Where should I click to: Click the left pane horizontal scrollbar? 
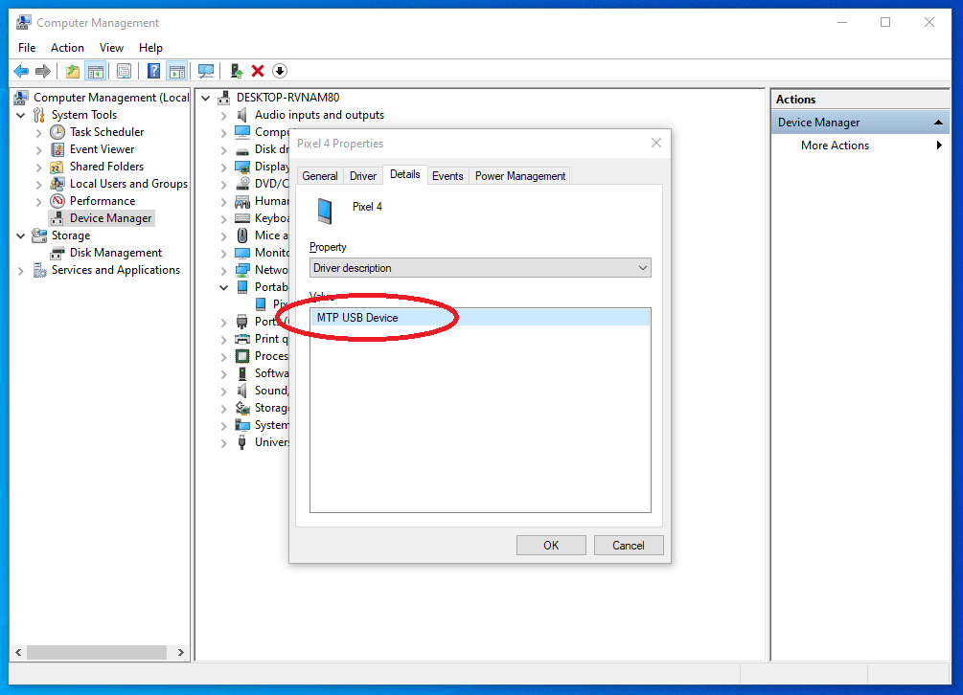pyautogui.click(x=100, y=652)
